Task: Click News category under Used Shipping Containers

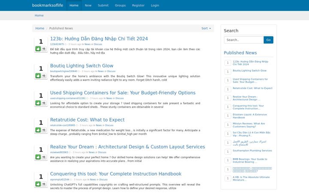Action: point(109,98)
